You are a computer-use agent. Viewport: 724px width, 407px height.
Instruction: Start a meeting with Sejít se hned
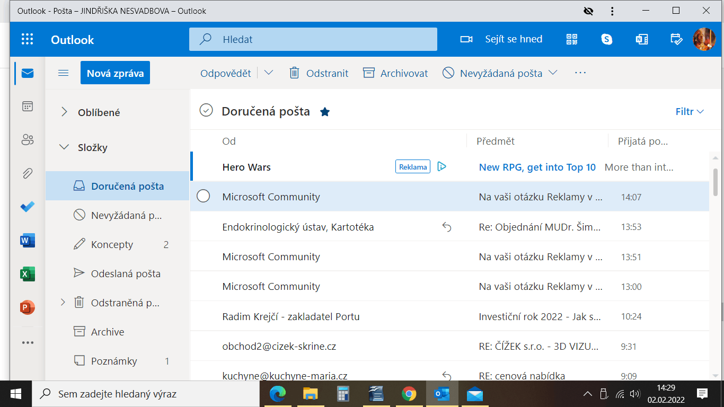click(x=501, y=39)
